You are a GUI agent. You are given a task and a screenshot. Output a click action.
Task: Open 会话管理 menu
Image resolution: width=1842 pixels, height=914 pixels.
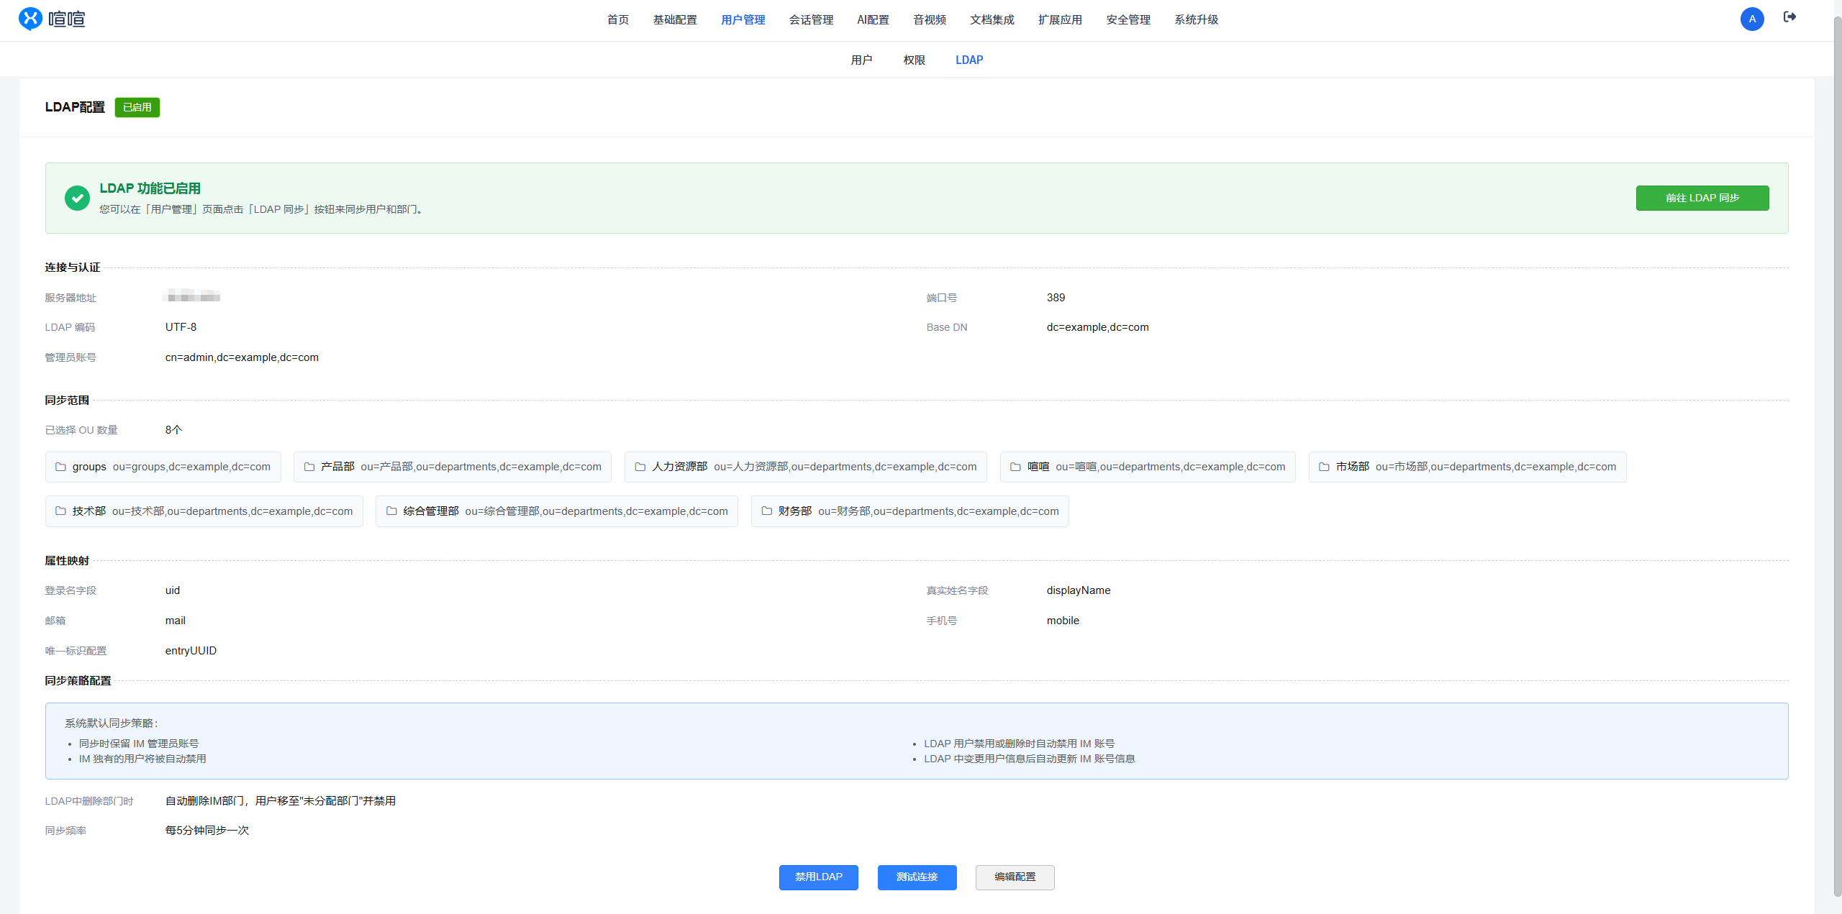coord(811,20)
